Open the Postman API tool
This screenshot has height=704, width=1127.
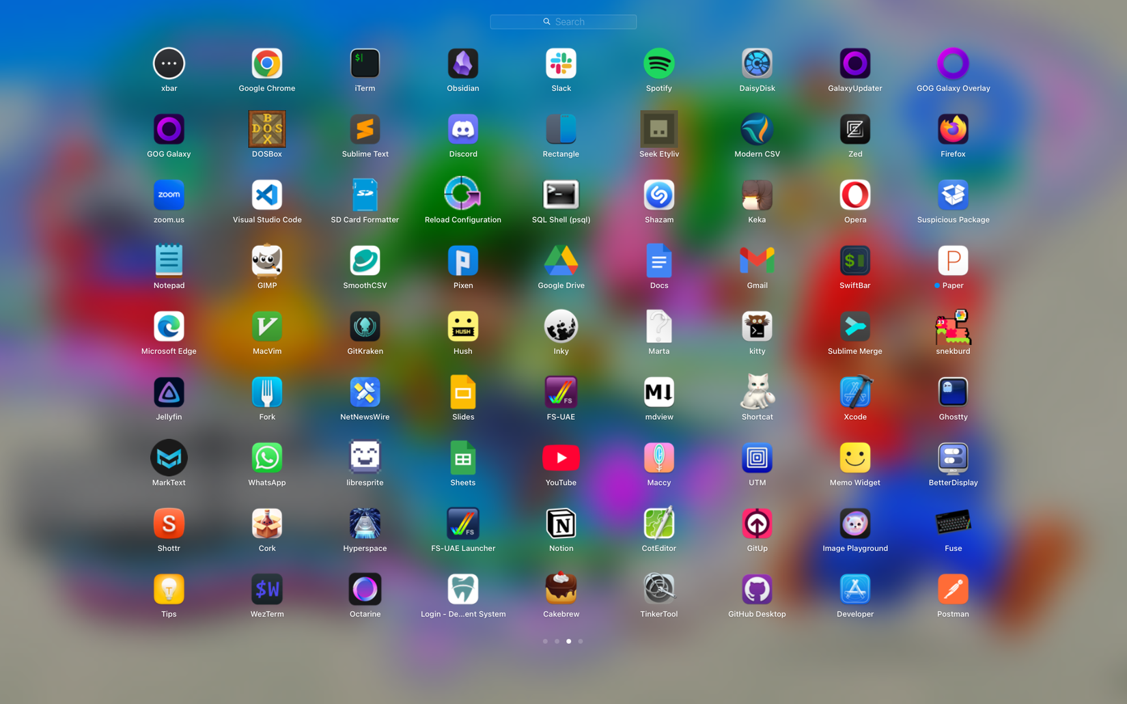click(952, 589)
